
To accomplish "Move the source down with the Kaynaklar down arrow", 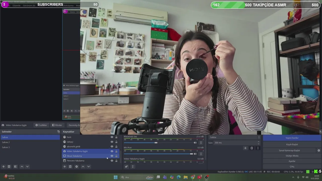I will click(88, 166).
